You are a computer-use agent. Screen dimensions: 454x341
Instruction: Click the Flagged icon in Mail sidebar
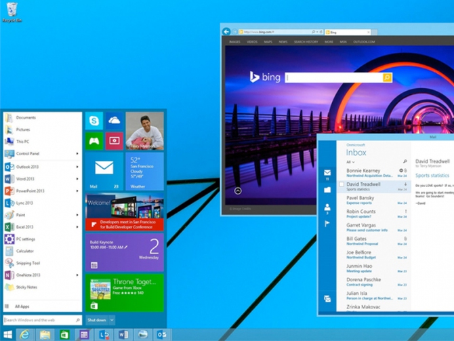pos(327,224)
